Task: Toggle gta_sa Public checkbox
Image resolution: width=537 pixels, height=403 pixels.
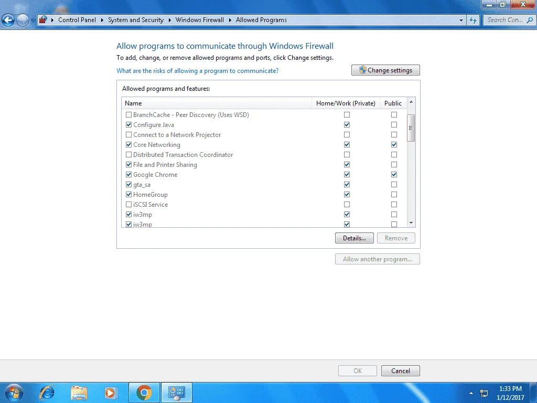Action: (394, 184)
